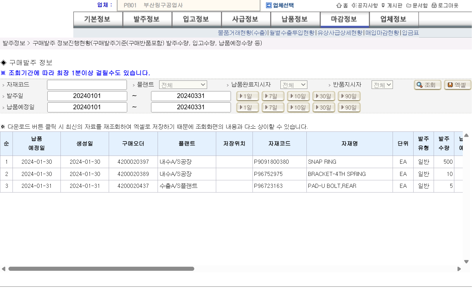Viewport: 475px width, 288px height.
Task: Go to home via 홈 icon
Action: tap(339, 5)
